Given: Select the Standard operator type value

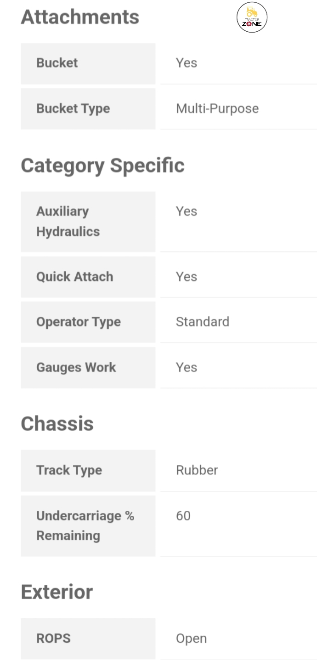Looking at the screenshot, I should click(x=202, y=322).
